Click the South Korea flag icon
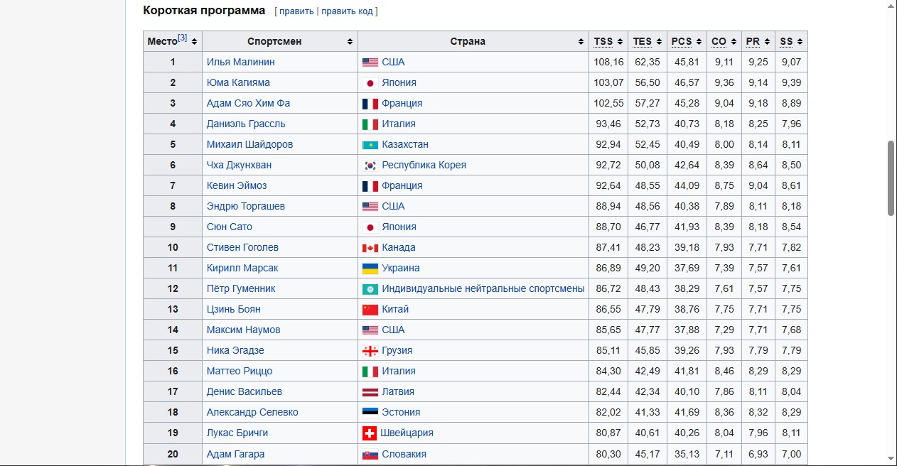 coord(370,166)
